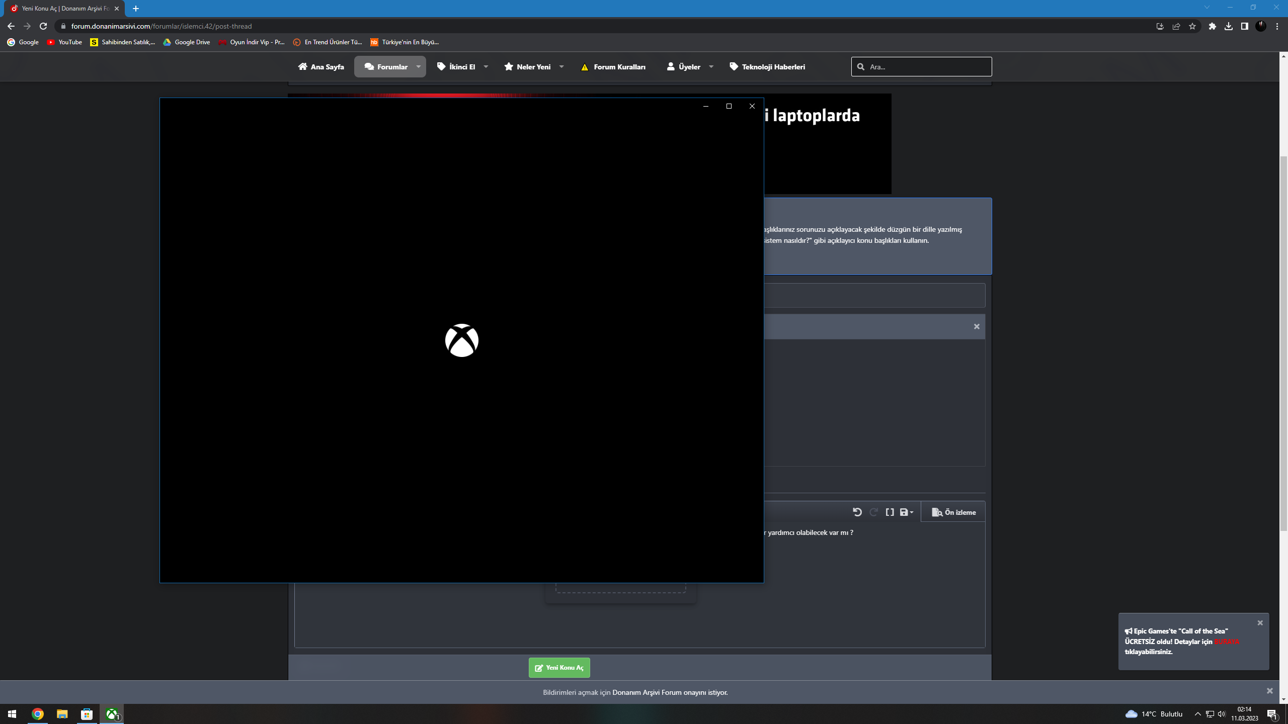Expand the İkinci El dropdown arrow
Viewport: 1288px width, 724px height.
(x=486, y=67)
